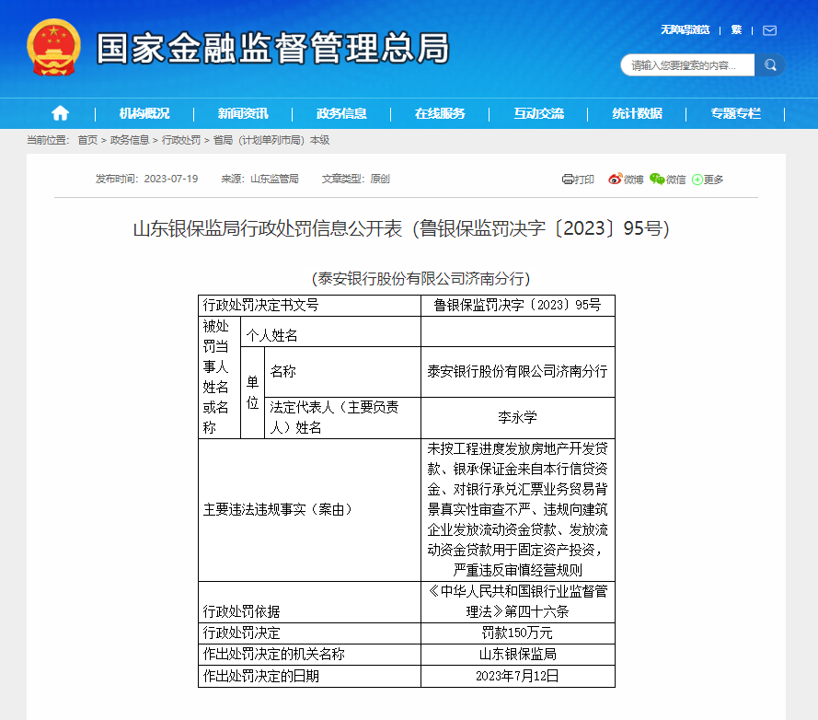Click table cell 李永学
Screen dimensions: 818x720
pos(517,418)
